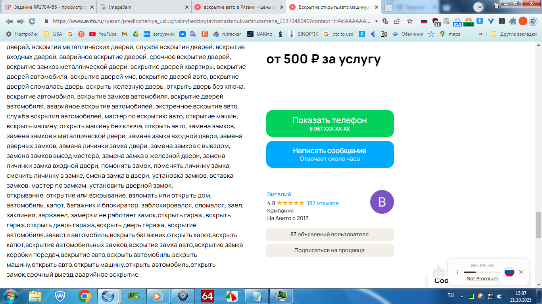
Task: Show hidden bookmarks with the chevron
Action: tap(481, 34)
